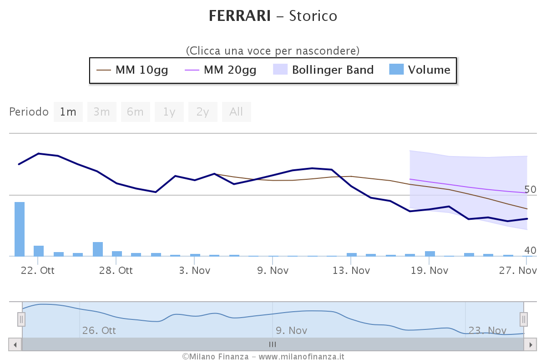
Task: Click the right navigator range handle
Action: (524, 319)
